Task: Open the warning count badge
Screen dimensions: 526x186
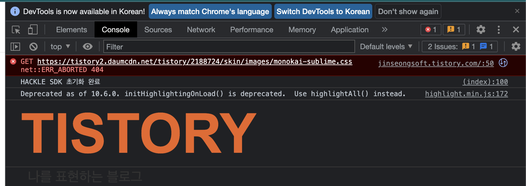Action: tap(454, 30)
